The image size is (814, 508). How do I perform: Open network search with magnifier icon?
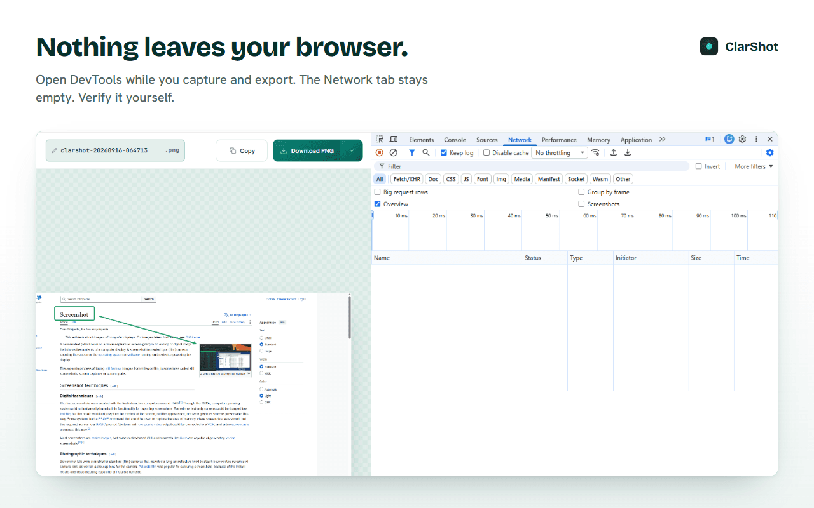click(x=426, y=152)
